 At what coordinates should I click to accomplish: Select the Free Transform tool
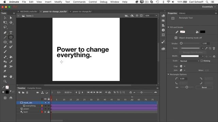(5, 22)
